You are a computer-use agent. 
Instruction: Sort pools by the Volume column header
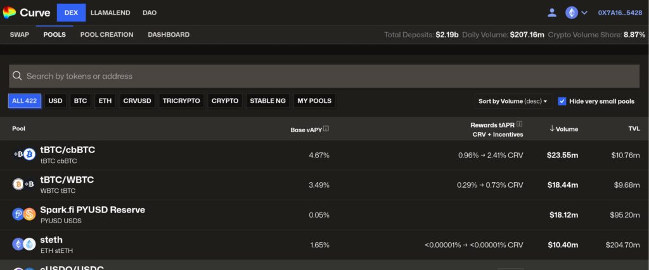click(563, 129)
